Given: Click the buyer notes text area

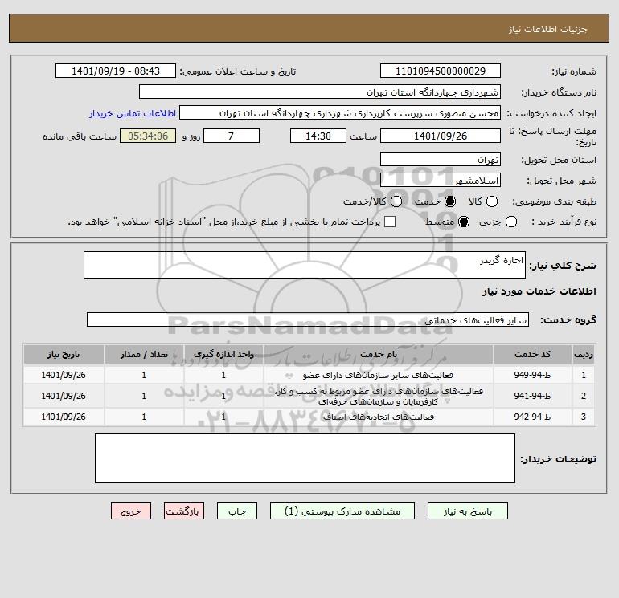Looking at the screenshot, I should coord(305,458).
